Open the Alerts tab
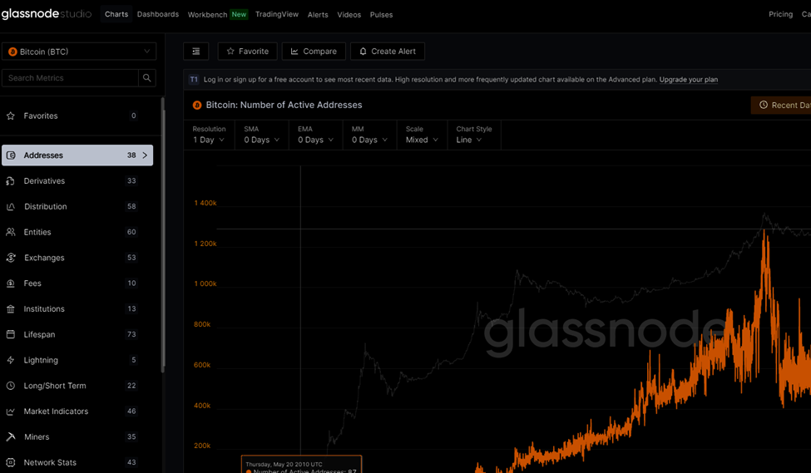Viewport: 811px width, 473px height. click(318, 14)
